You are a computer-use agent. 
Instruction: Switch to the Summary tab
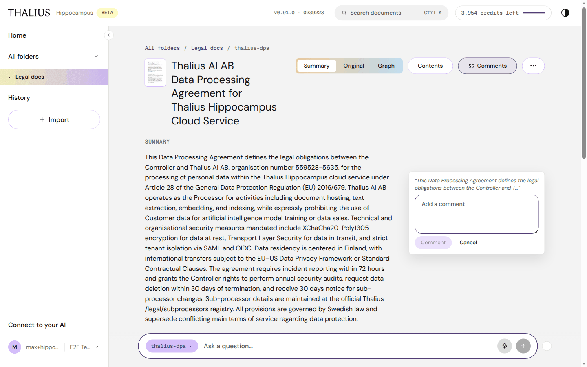[317, 66]
